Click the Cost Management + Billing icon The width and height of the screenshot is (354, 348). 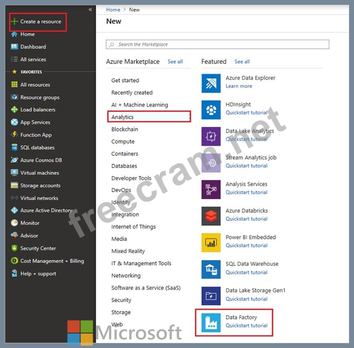14,261
